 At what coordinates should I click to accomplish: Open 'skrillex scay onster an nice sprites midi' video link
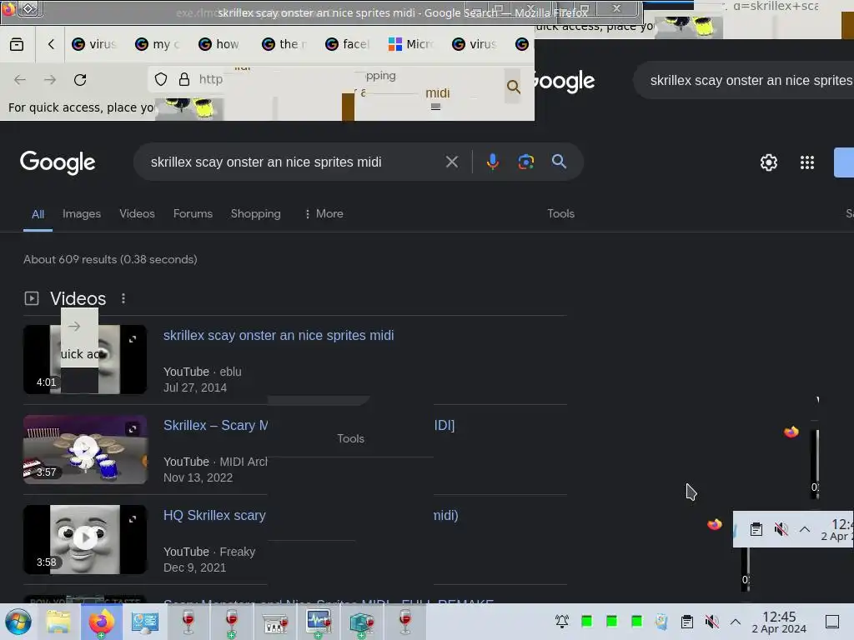(x=279, y=335)
